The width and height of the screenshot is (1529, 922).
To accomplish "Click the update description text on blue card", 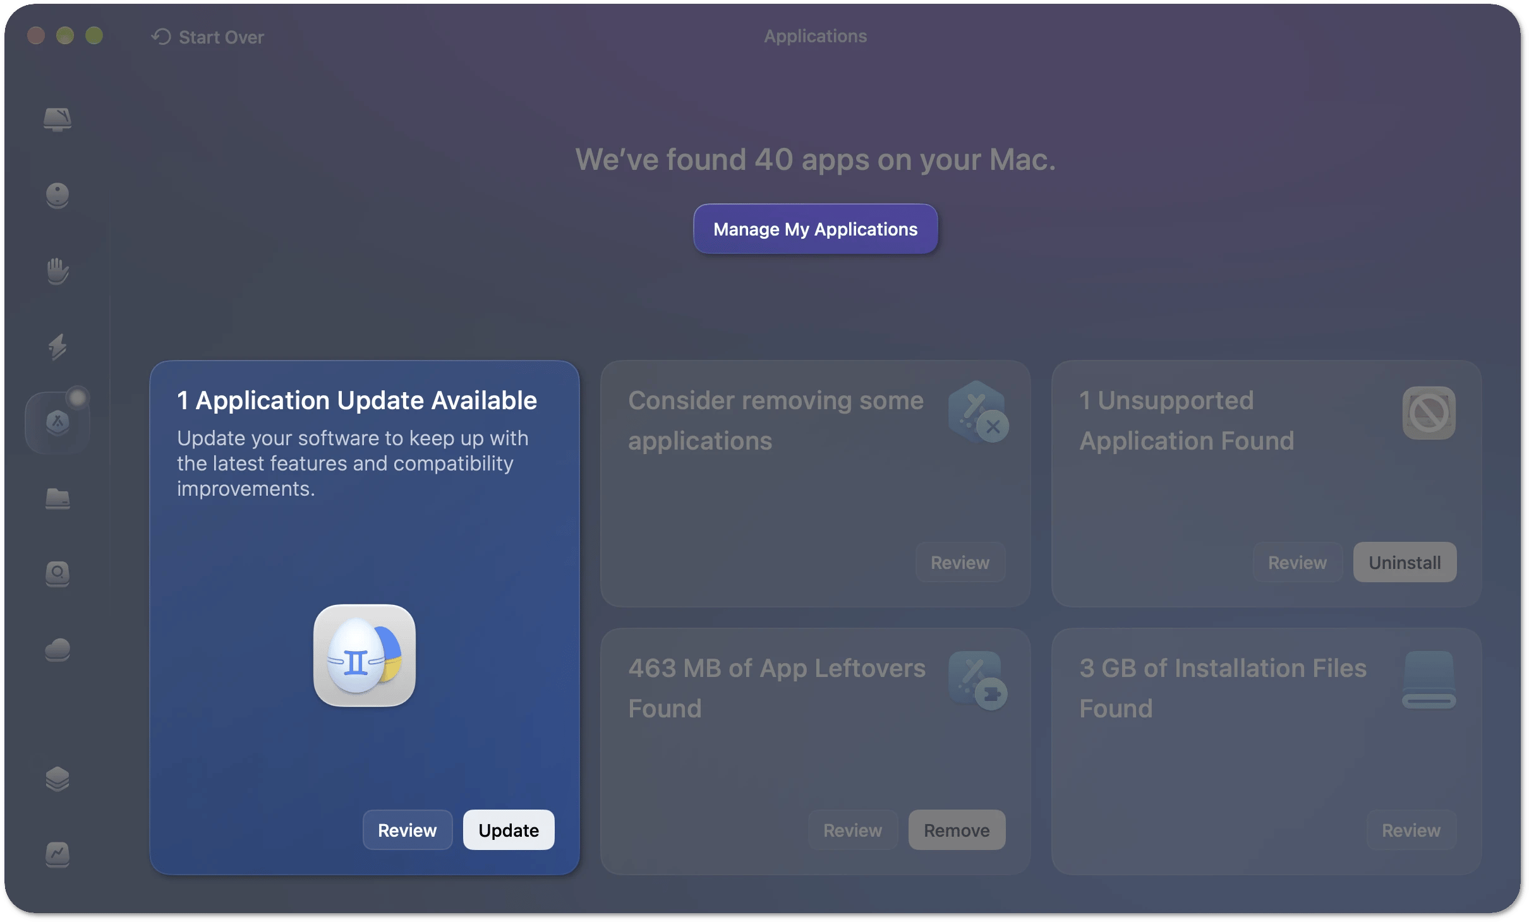I will [353, 464].
